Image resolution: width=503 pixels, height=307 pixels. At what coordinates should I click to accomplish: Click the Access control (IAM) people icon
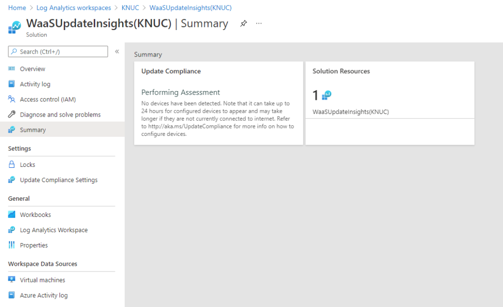[x=12, y=99]
